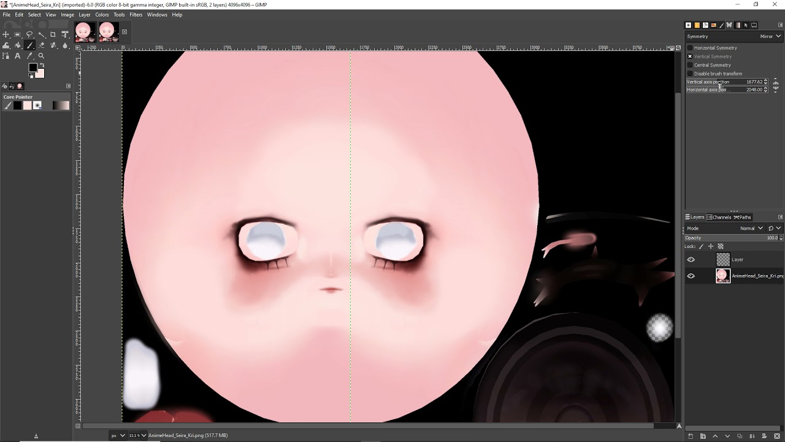
Task: Switch to the Undo History tab
Action: tap(12, 86)
